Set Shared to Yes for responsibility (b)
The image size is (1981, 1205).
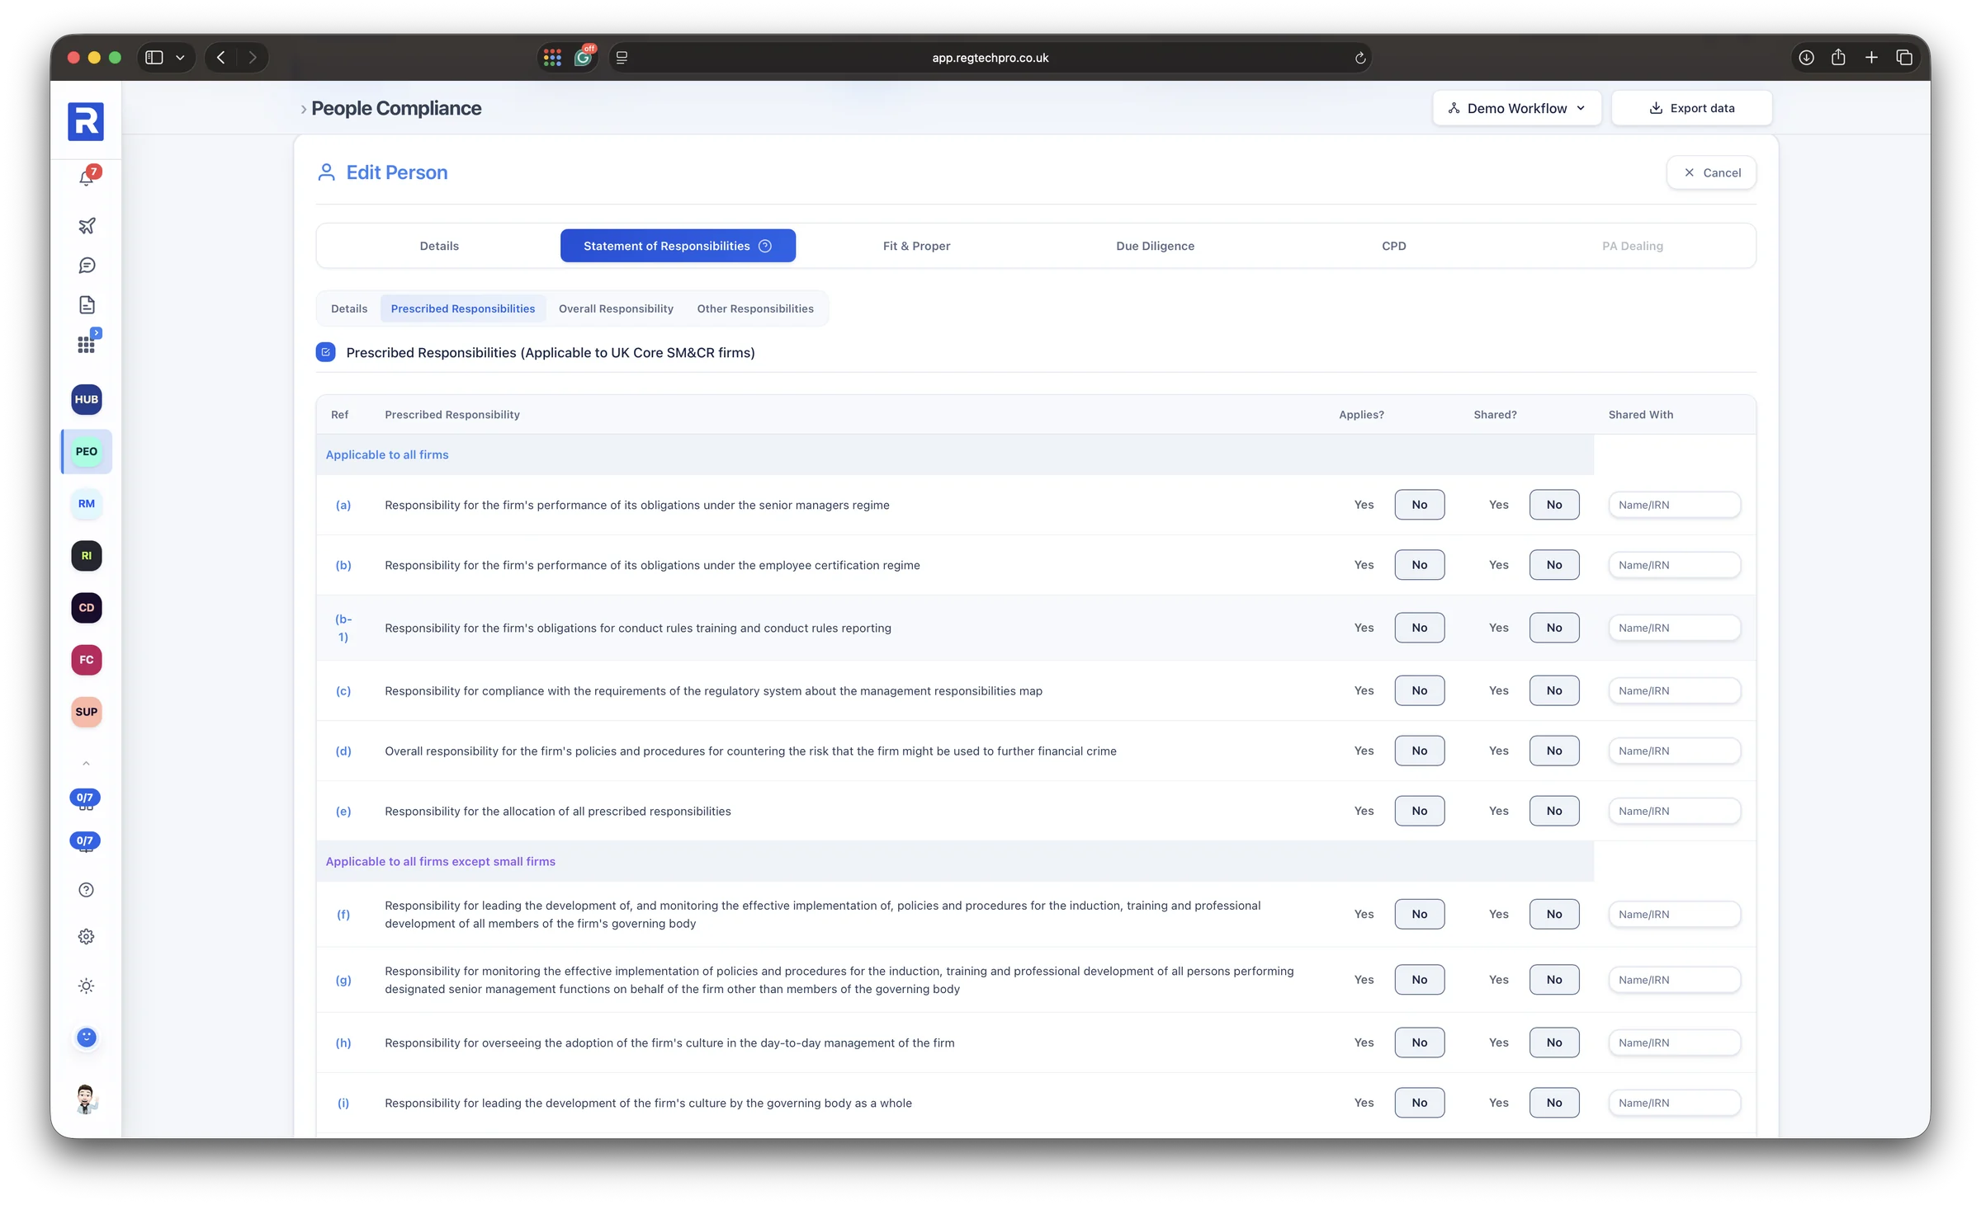click(1498, 565)
